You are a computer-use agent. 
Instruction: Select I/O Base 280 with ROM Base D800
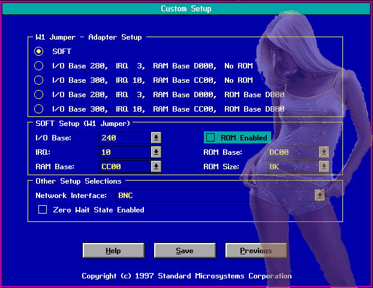point(39,95)
